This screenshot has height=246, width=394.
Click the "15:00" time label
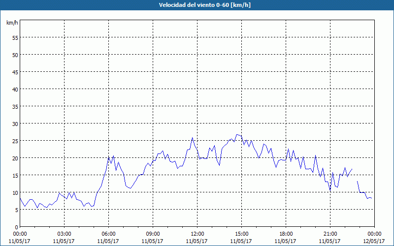241,234
